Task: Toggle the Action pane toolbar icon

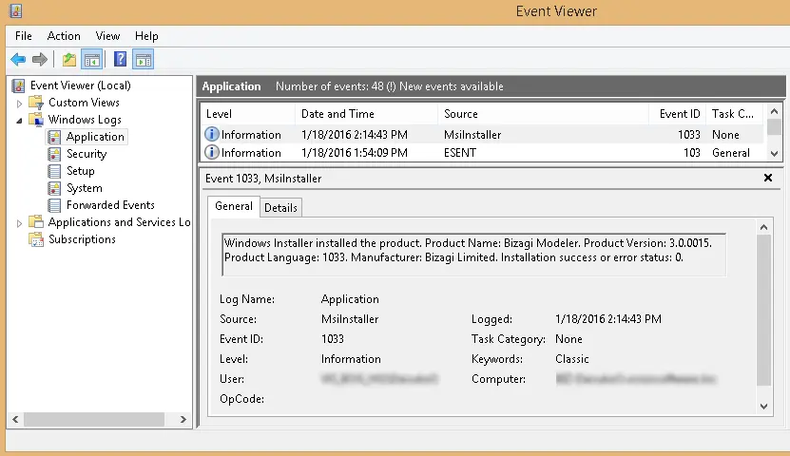Action: click(144, 60)
